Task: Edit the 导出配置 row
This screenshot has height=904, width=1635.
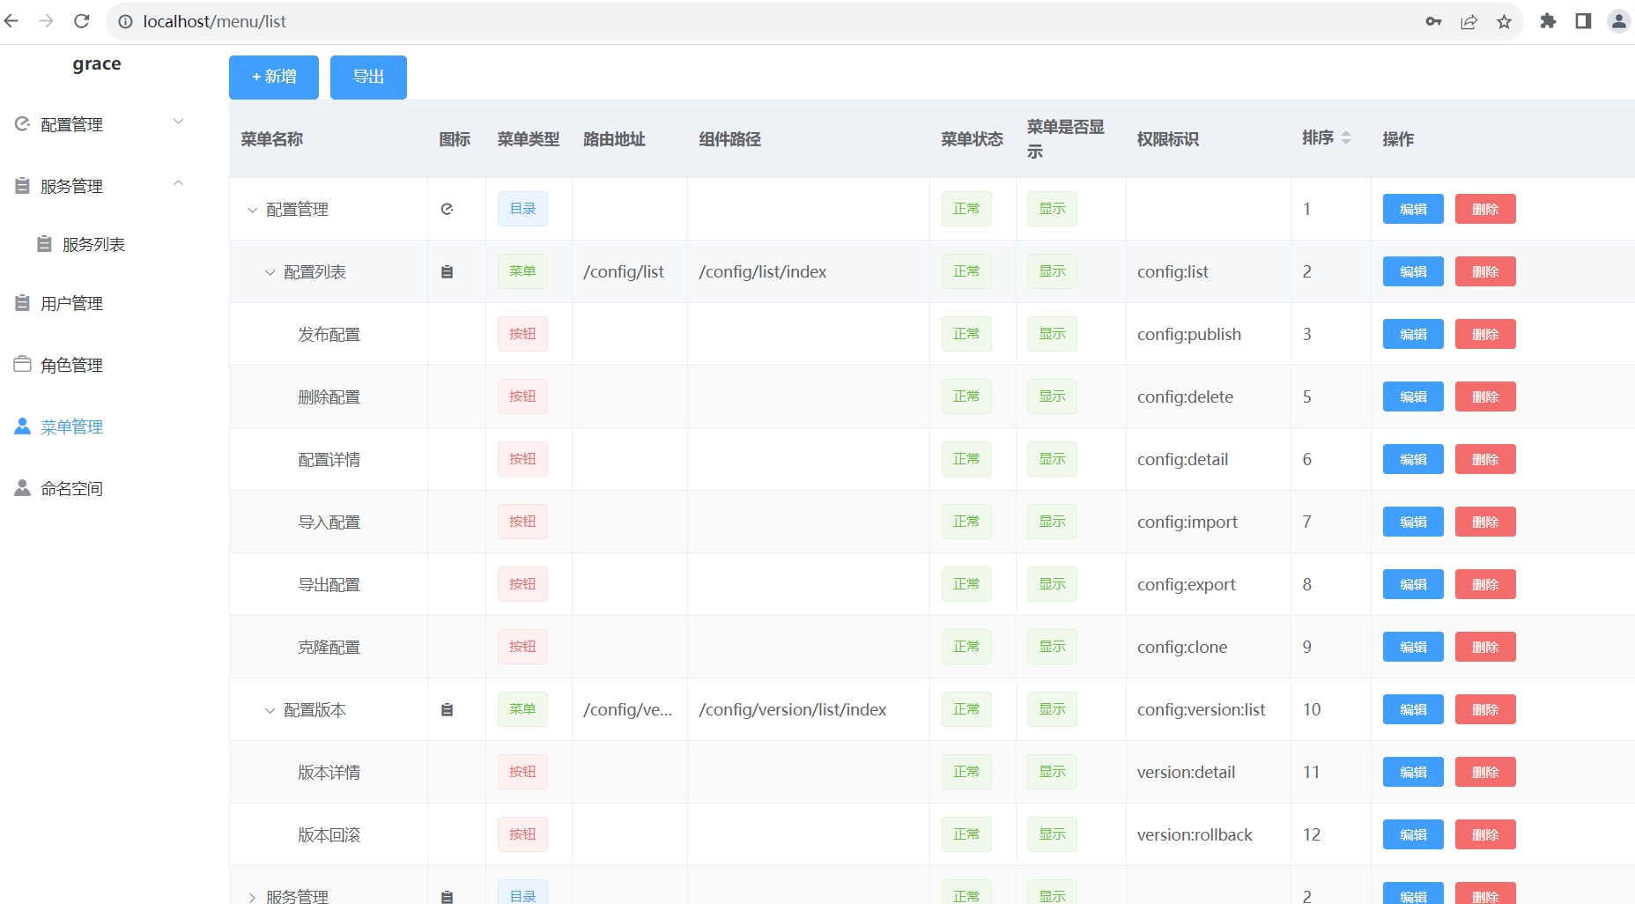Action: tap(1413, 584)
